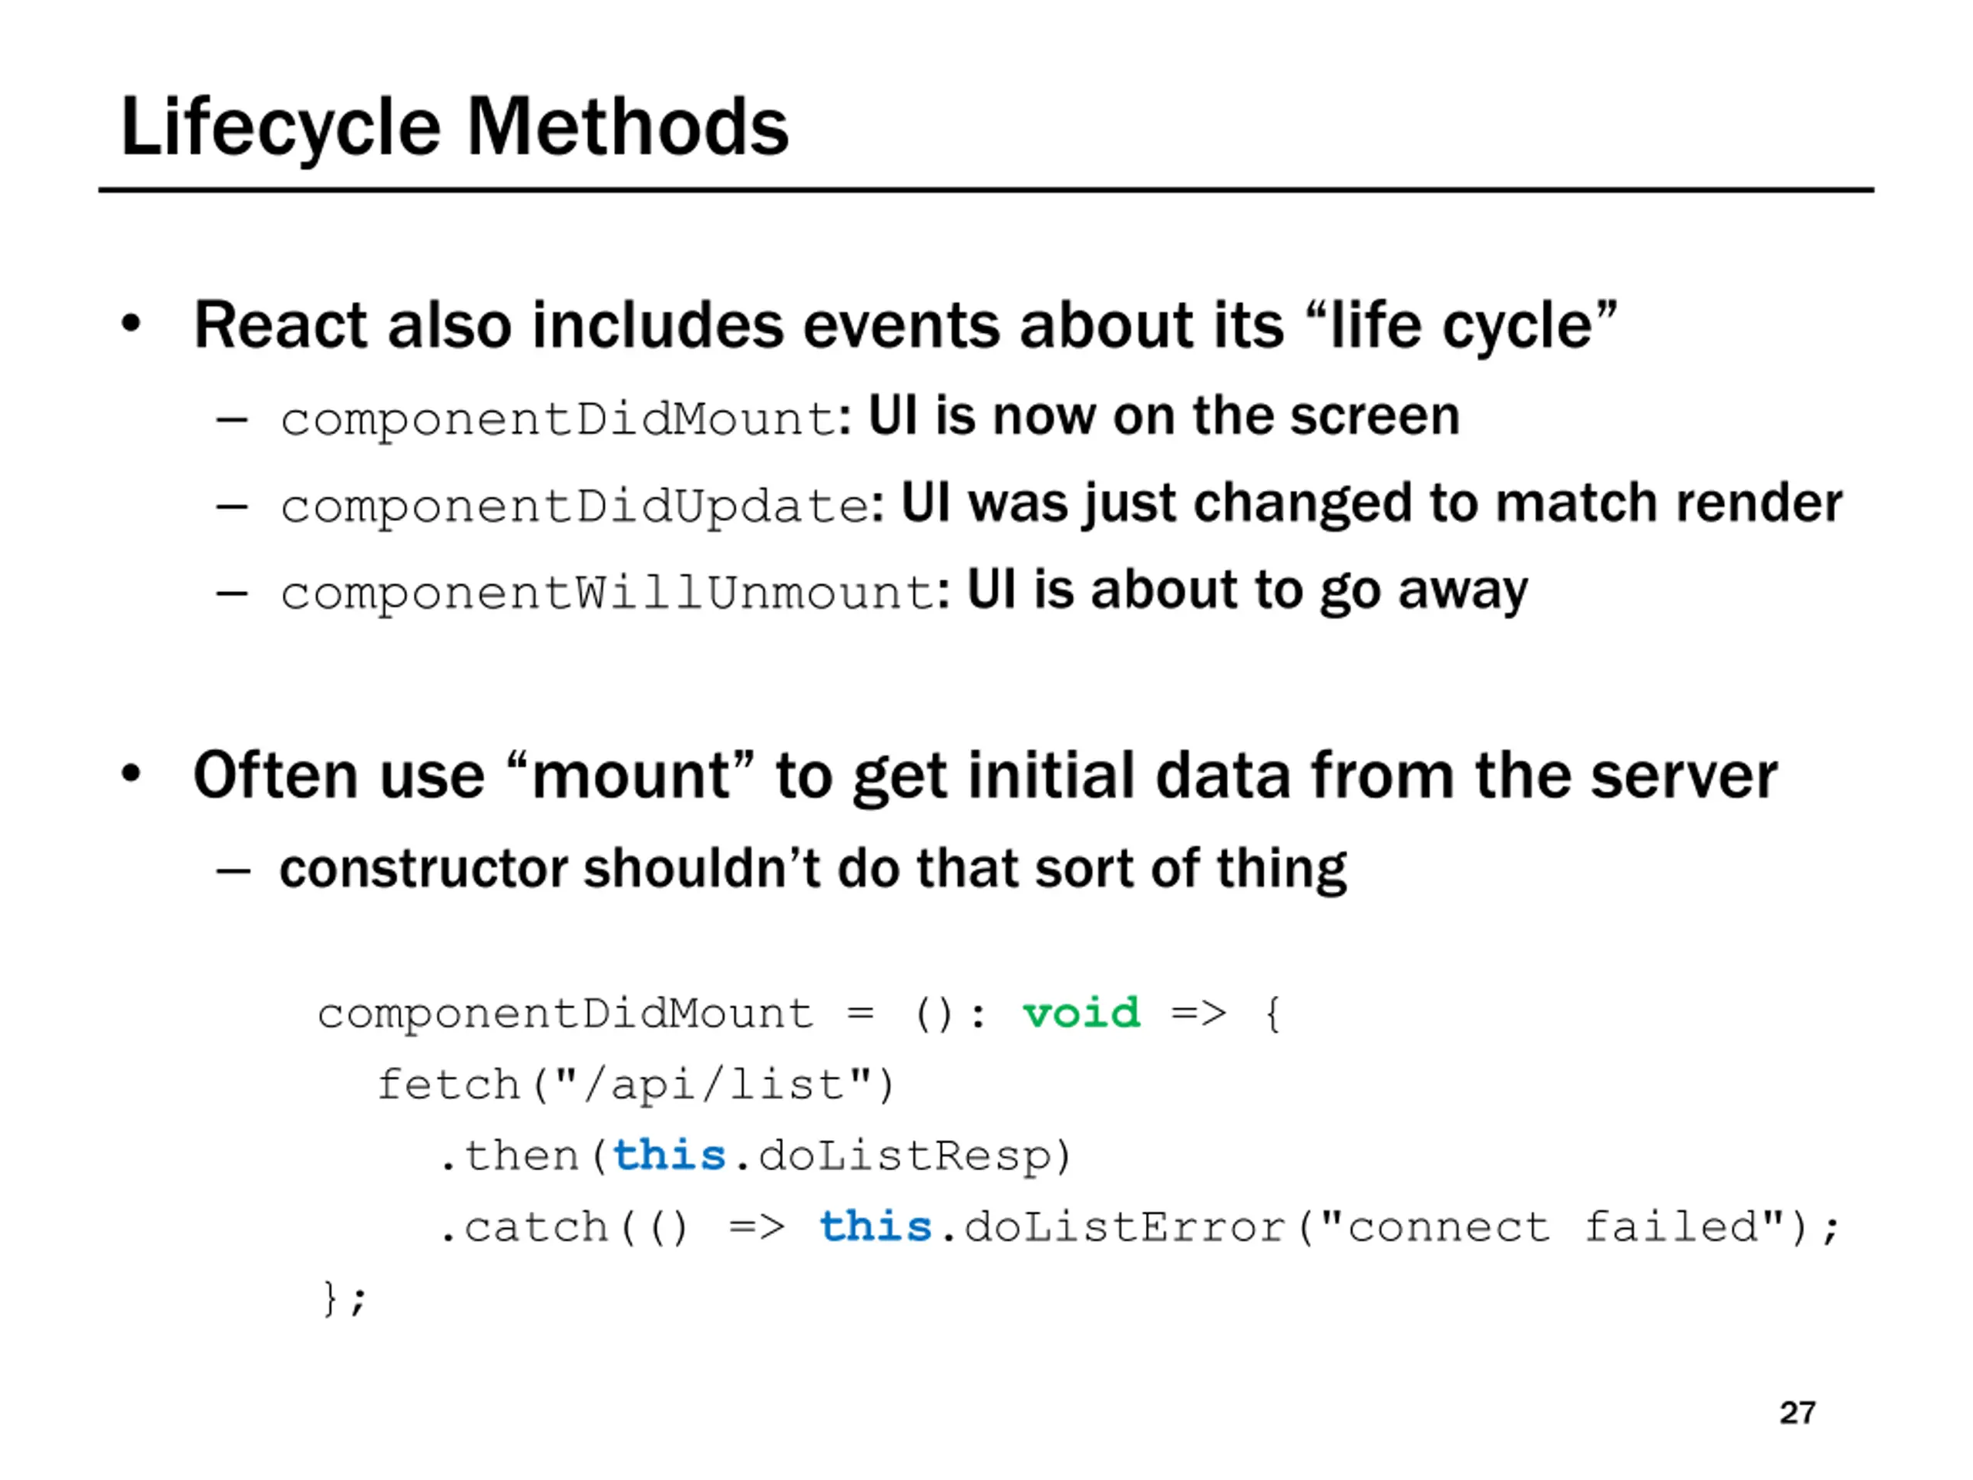Image resolution: width=1973 pixels, height=1480 pixels.
Task: Click the componentWillUnmount term
Action: (607, 594)
